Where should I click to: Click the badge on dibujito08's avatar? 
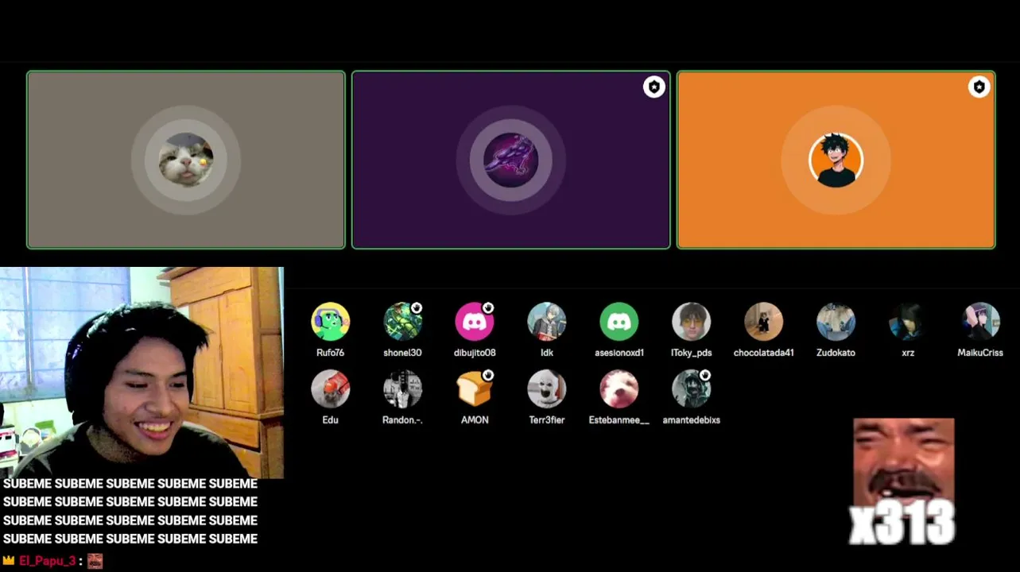(489, 308)
